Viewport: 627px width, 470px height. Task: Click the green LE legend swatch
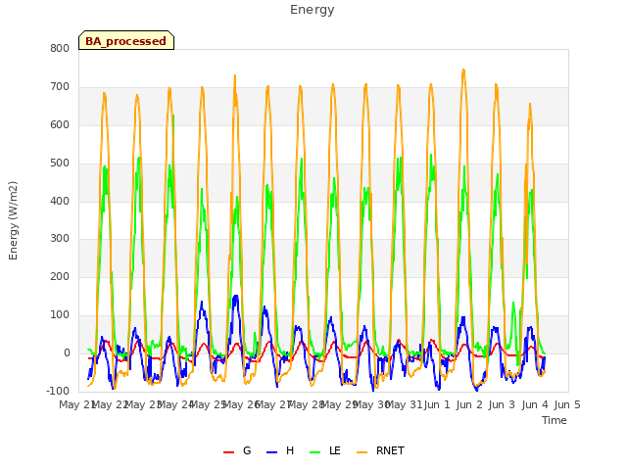click(x=315, y=452)
